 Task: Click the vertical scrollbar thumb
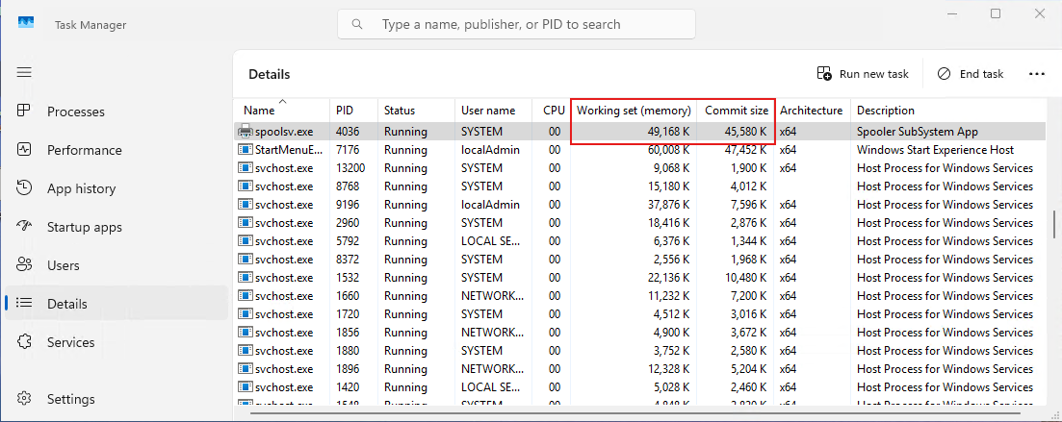point(1054,225)
